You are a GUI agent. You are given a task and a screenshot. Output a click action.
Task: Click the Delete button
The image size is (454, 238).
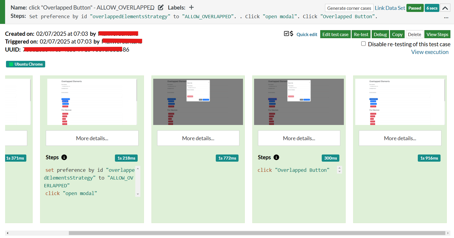pos(414,34)
